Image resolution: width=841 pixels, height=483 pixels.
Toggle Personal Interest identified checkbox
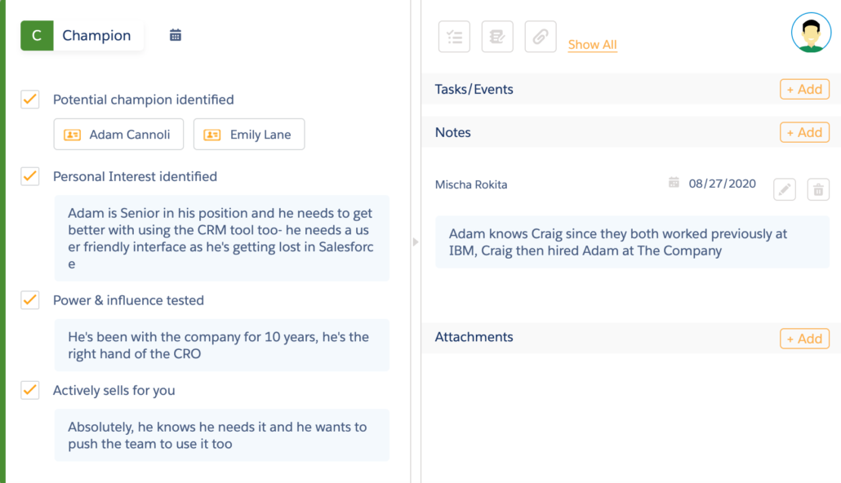pos(30,176)
